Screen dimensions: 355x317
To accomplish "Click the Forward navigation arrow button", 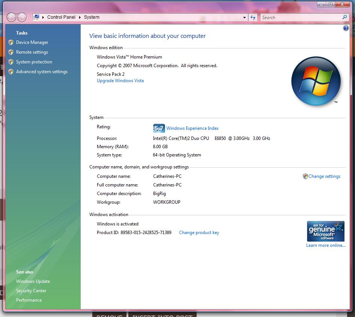I will click(x=22, y=17).
